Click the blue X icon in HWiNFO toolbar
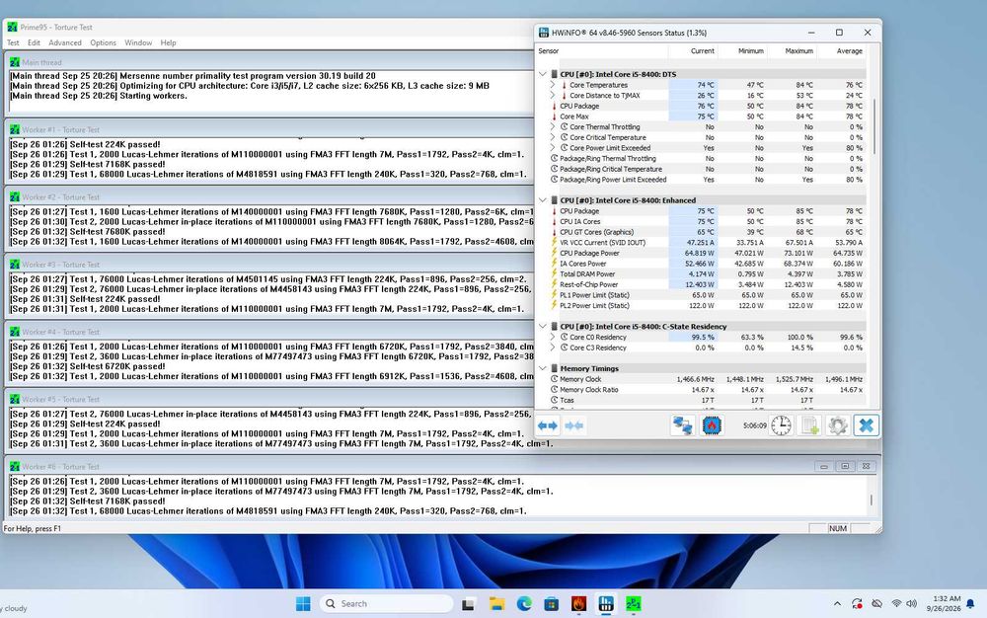Image resolution: width=987 pixels, height=618 pixels. pyautogui.click(x=867, y=426)
